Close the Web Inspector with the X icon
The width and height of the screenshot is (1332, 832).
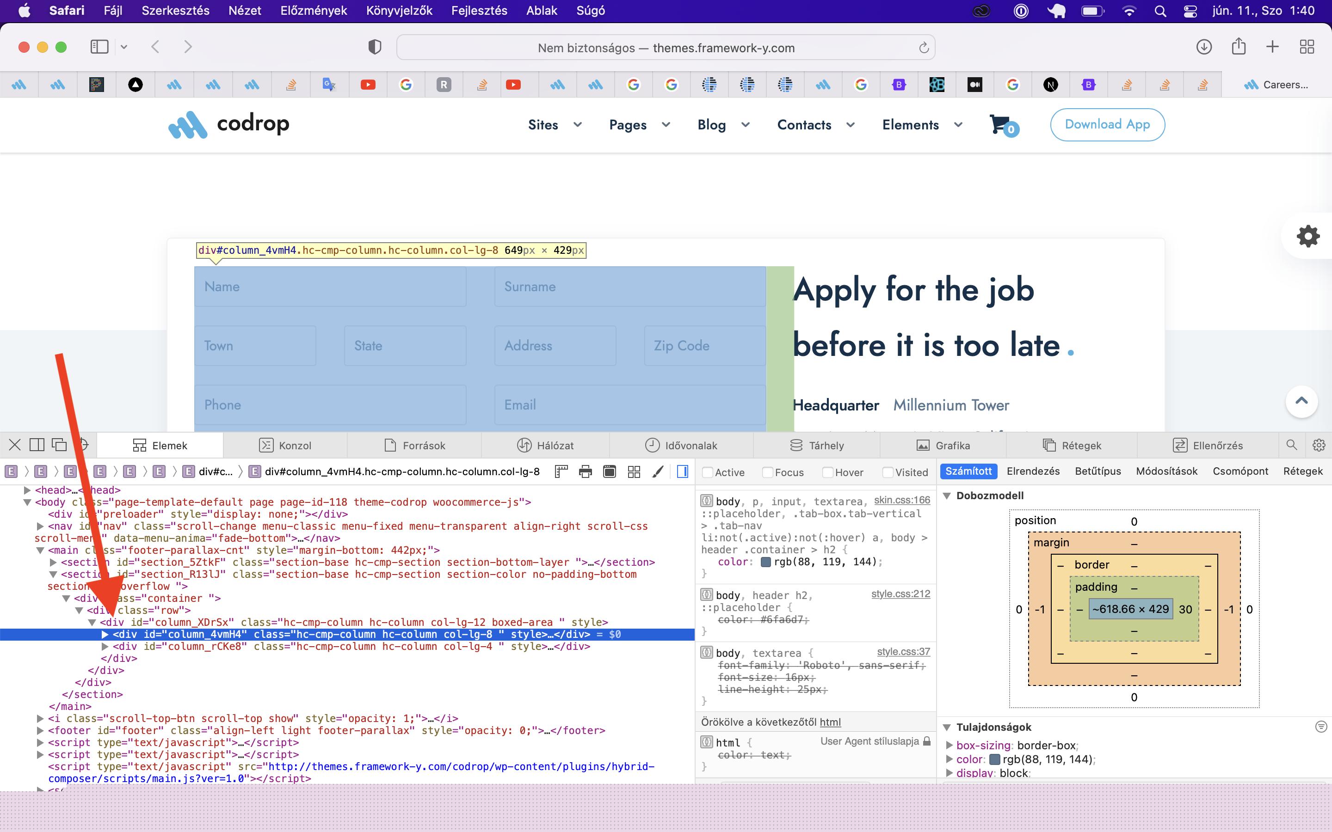[15, 445]
